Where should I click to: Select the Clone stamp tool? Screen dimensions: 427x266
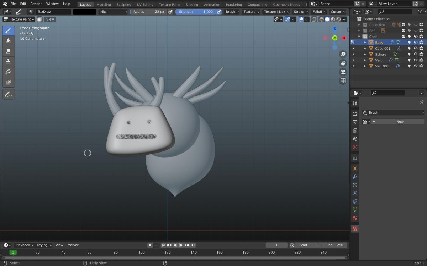[9, 61]
